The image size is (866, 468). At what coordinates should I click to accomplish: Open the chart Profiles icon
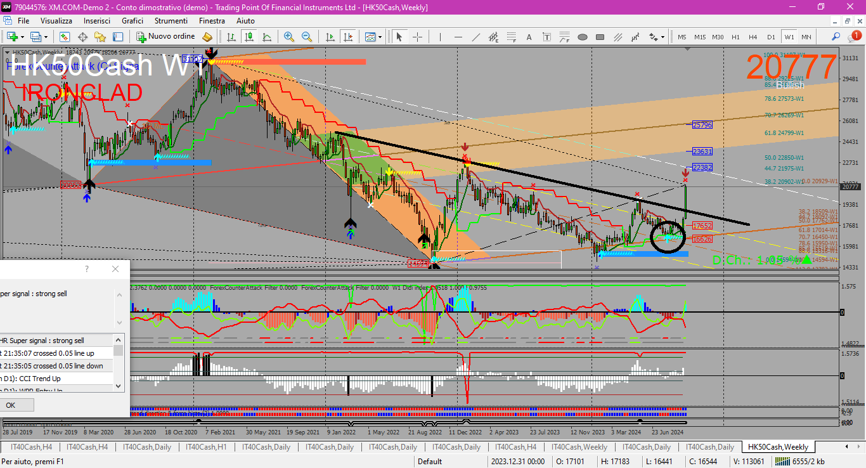(x=36, y=37)
